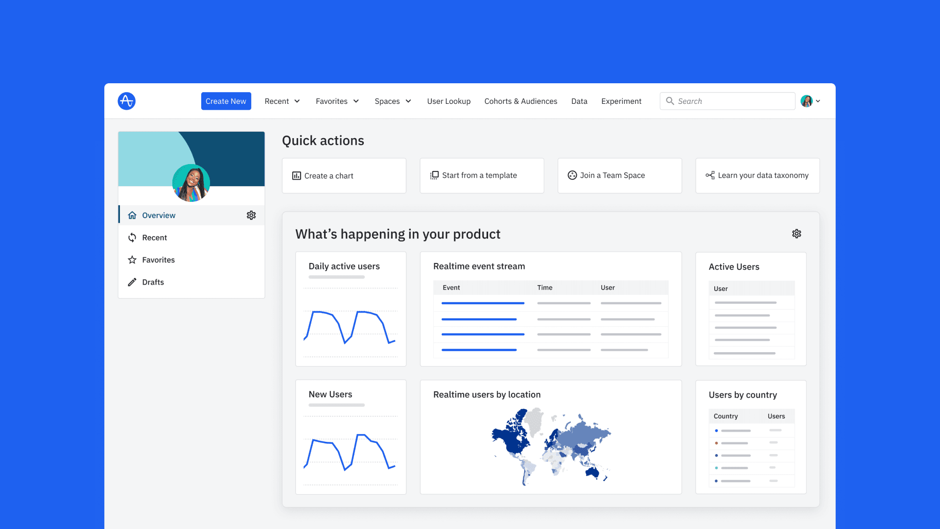Open the Experiment menu item
This screenshot has width=940, height=529.
pyautogui.click(x=621, y=101)
